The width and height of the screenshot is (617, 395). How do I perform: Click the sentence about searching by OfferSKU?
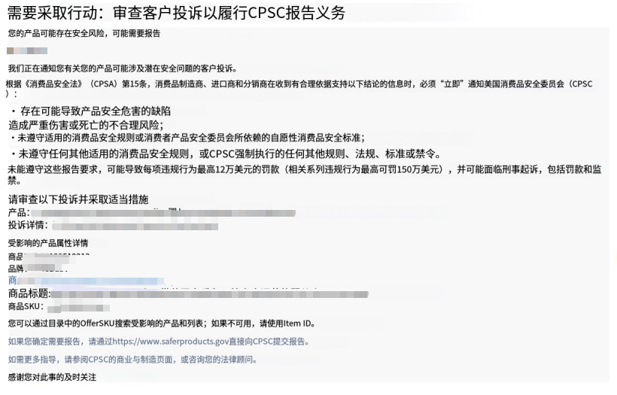(161, 324)
